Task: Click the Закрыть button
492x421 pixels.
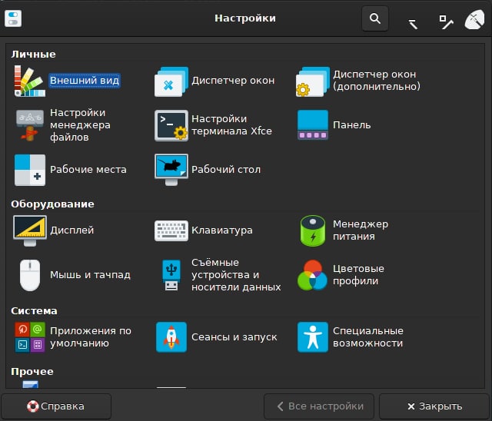Action: 434,406
